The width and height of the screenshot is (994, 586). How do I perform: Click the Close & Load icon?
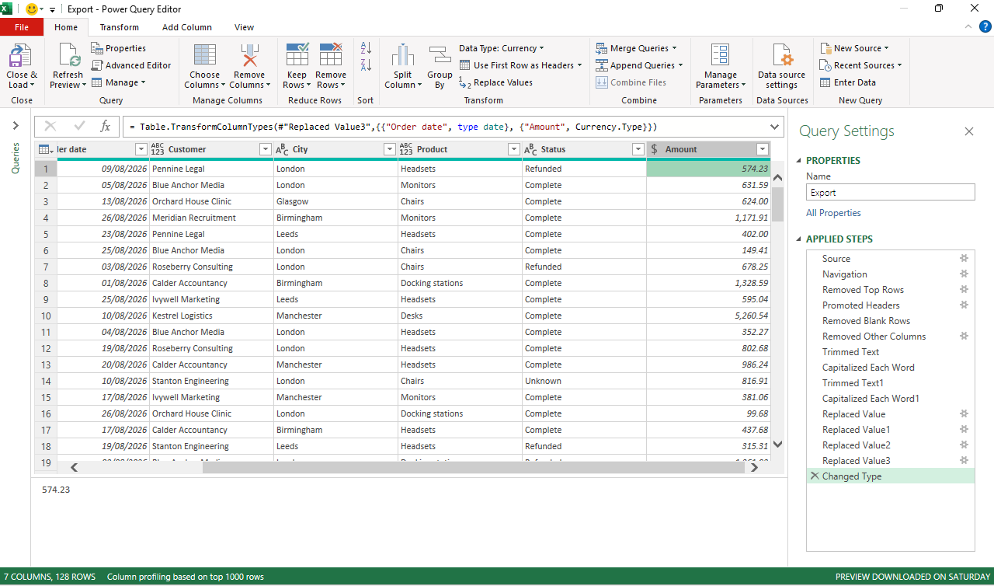point(21,56)
